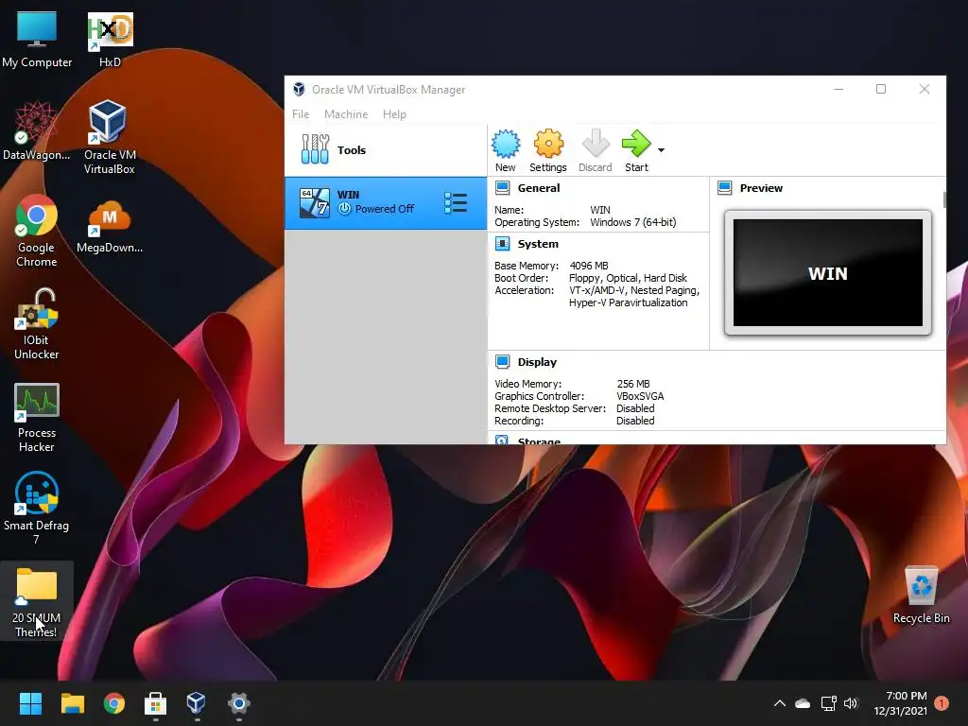
Task: Select the DataWagon desktop icon
Action: point(37,130)
